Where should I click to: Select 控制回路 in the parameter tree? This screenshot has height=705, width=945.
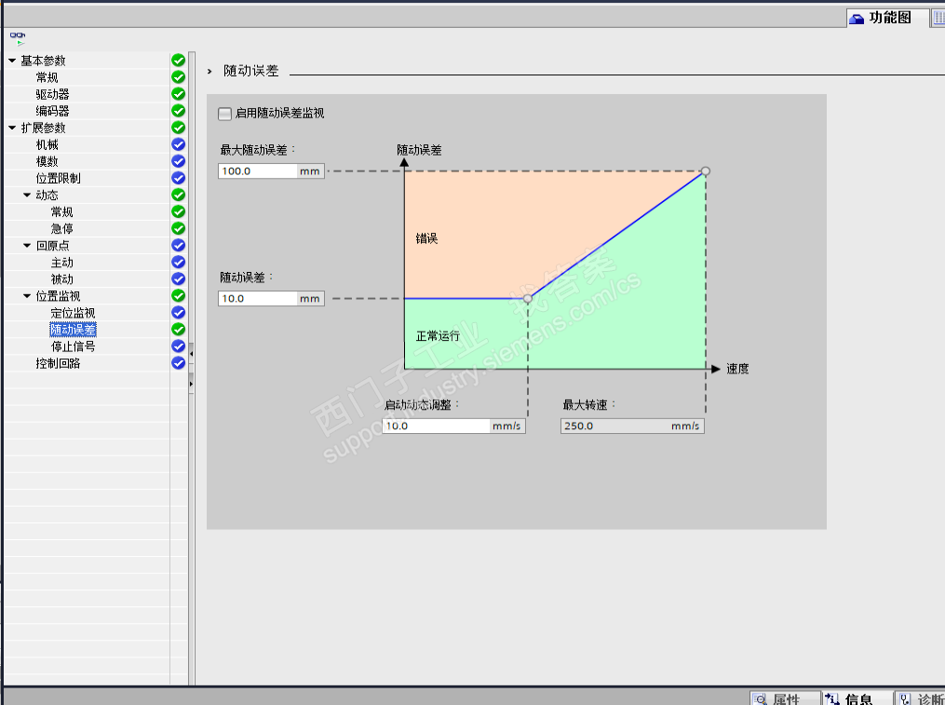58,363
